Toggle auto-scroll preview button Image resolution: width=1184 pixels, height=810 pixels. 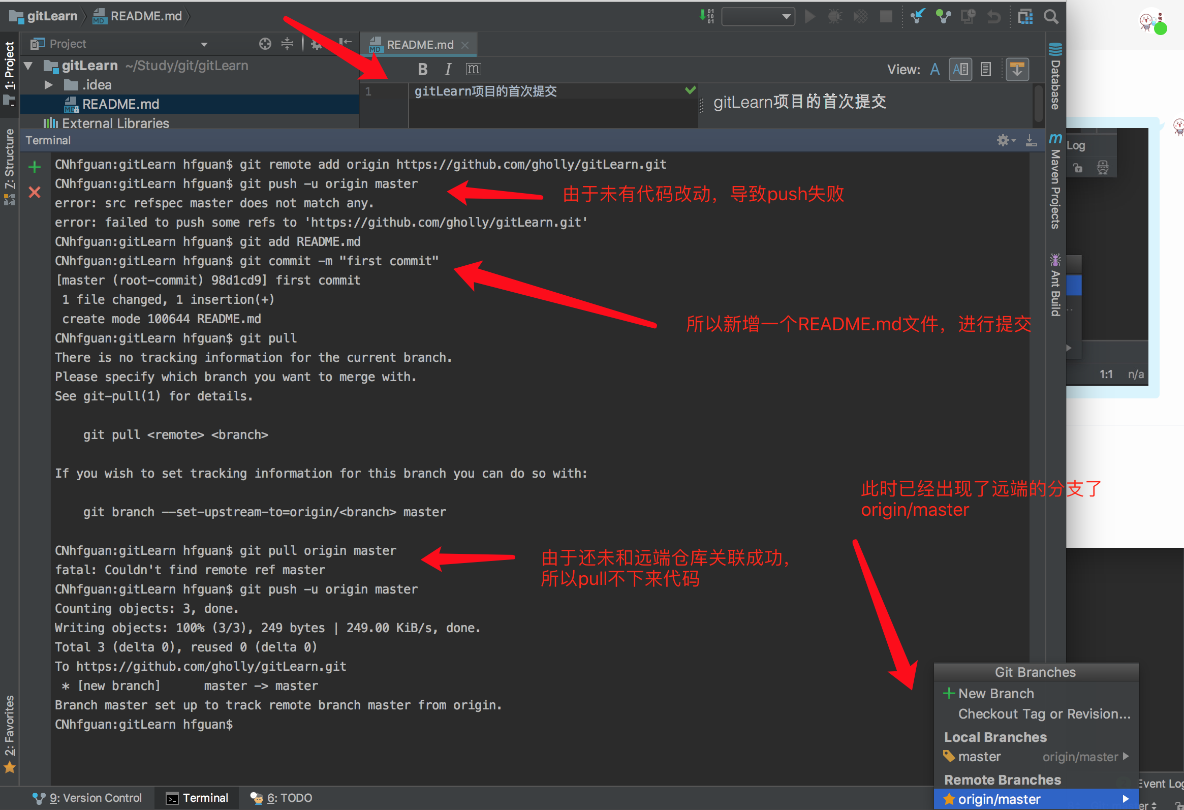click(x=1017, y=69)
